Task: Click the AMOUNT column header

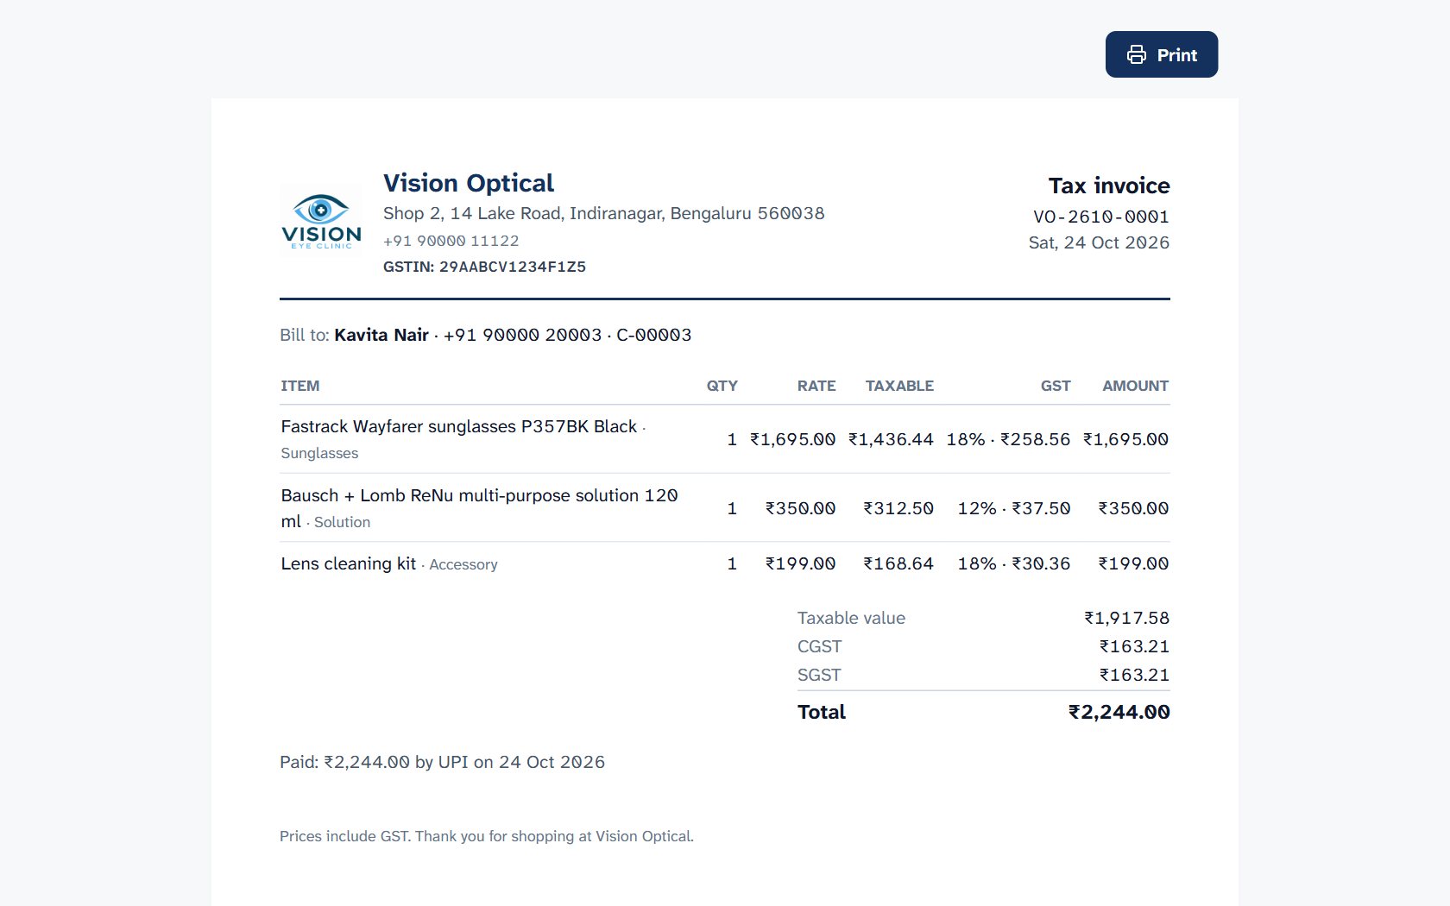Action: pos(1135,386)
